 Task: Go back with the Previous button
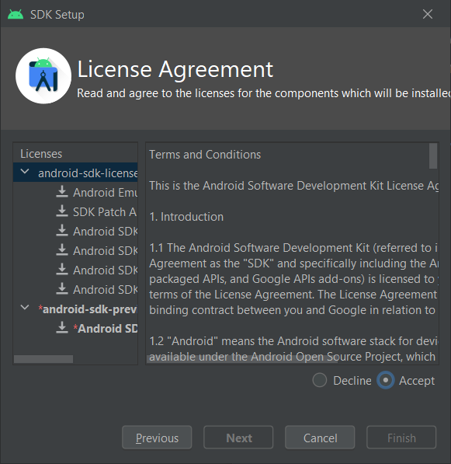(157, 438)
